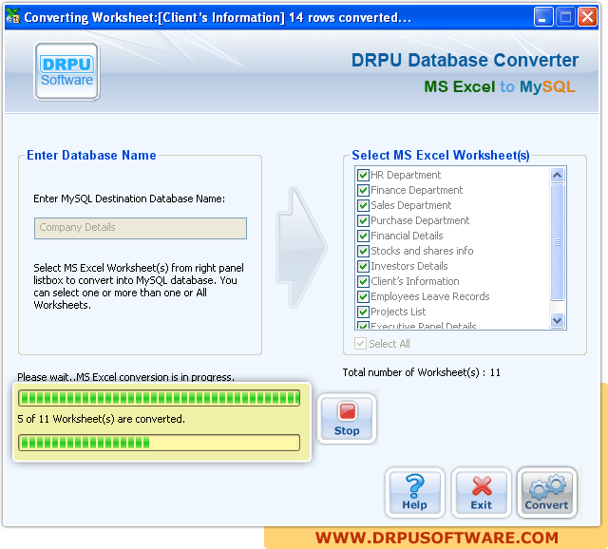608x549 pixels.
Task: Click the 'Employees Leave Records' label
Action: coord(430,296)
